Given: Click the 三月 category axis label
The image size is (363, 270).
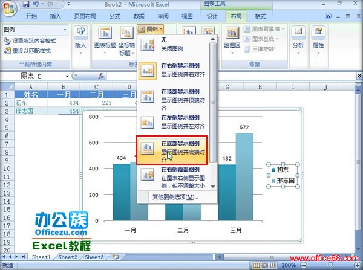Looking at the screenshot, I should pyautogui.click(x=236, y=230).
